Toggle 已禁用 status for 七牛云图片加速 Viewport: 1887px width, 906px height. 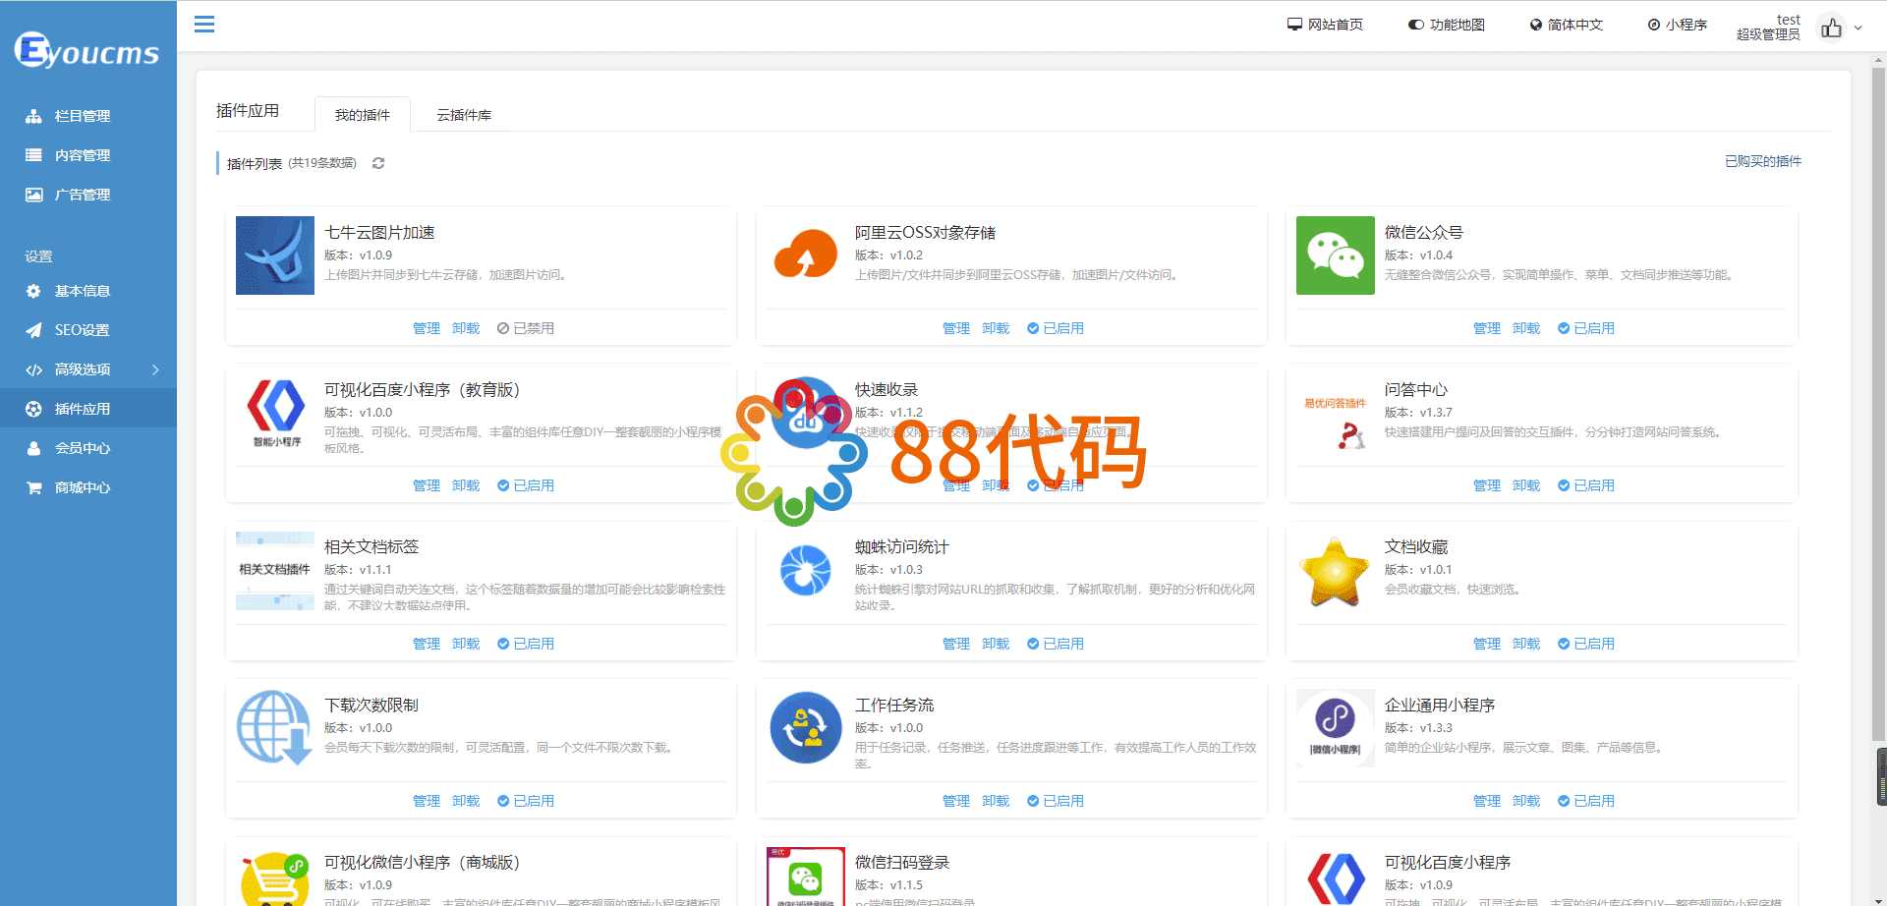pyautogui.click(x=526, y=328)
